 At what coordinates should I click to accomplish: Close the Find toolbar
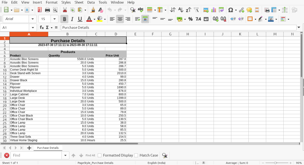click(7, 155)
